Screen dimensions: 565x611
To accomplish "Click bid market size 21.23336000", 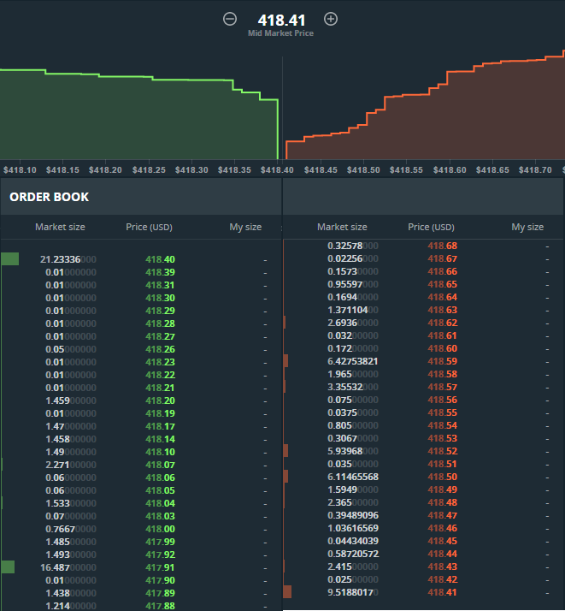I will (68, 259).
